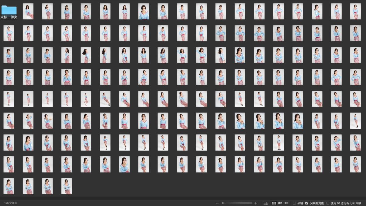Switch to thumbnails with details view

tap(280, 203)
